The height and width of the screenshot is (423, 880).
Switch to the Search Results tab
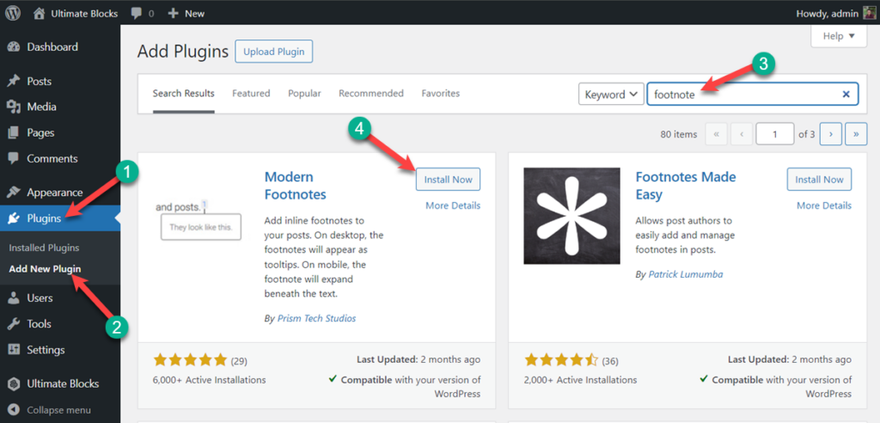click(184, 93)
